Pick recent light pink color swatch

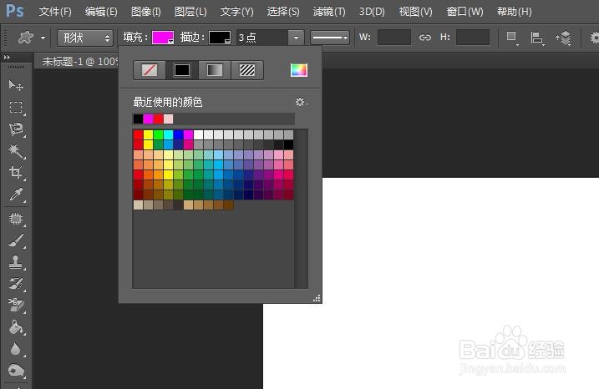point(168,119)
